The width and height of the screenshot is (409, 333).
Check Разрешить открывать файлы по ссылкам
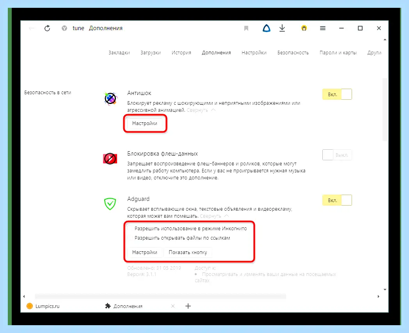tap(130, 238)
